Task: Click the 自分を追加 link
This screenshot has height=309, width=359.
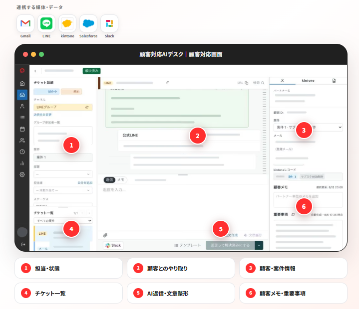Action: coord(85,182)
